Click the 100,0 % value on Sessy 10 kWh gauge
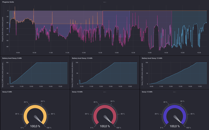Screen dimensions: 209x130 tap(105, 126)
